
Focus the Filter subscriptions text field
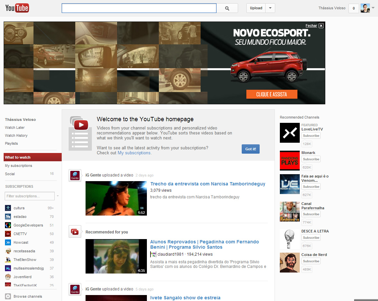pos(30,196)
